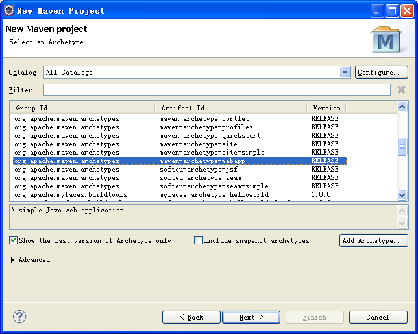Select maven-archetype-portlet row
This screenshot has height=334, width=418.
tap(180, 118)
